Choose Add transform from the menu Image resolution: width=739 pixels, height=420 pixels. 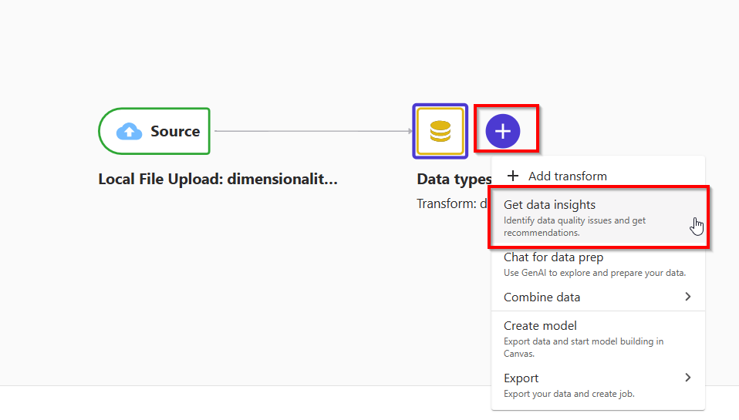click(x=567, y=176)
